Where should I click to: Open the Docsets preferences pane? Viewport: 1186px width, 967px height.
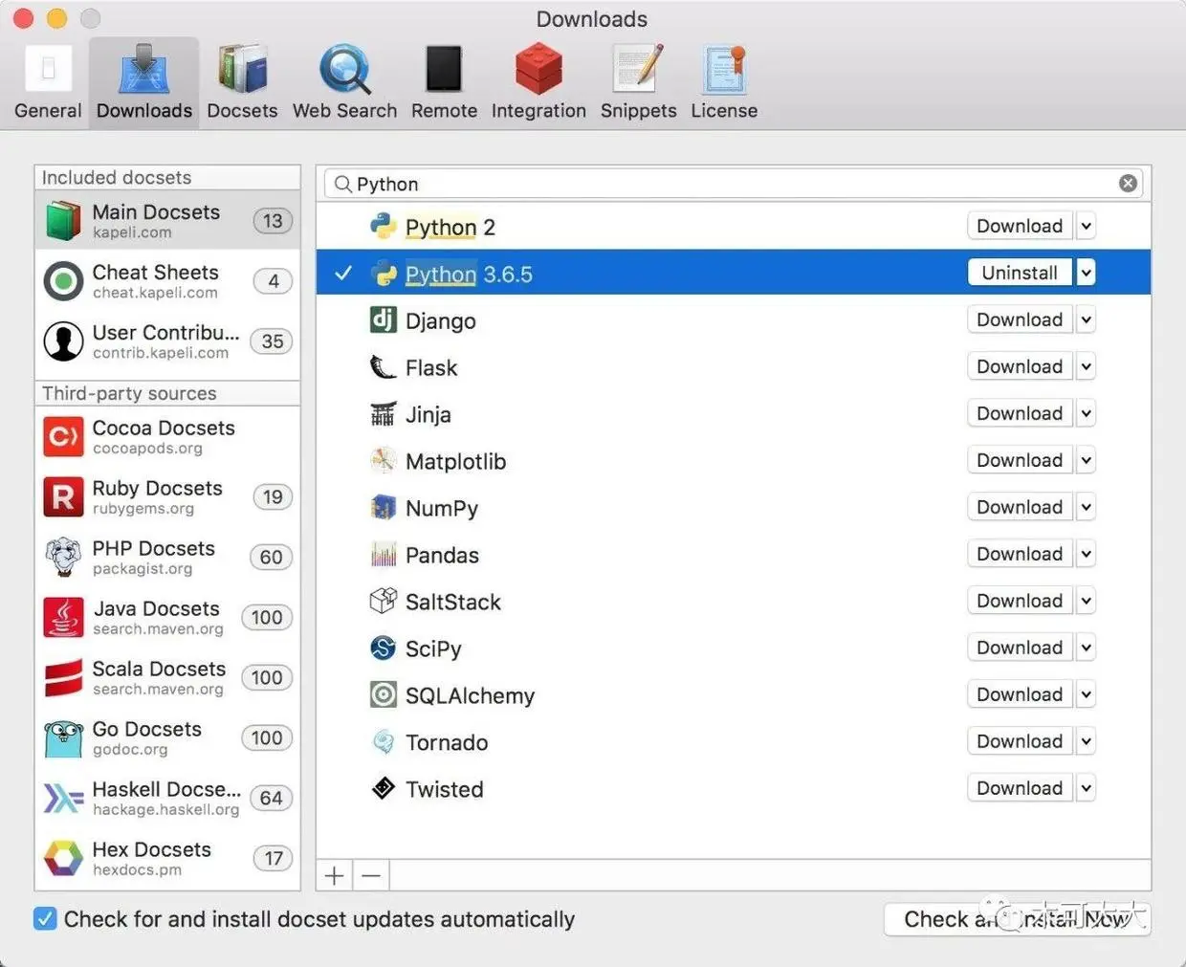(x=242, y=83)
